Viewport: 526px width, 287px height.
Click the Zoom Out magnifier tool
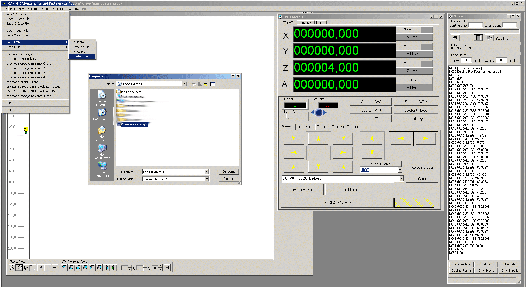(19, 268)
